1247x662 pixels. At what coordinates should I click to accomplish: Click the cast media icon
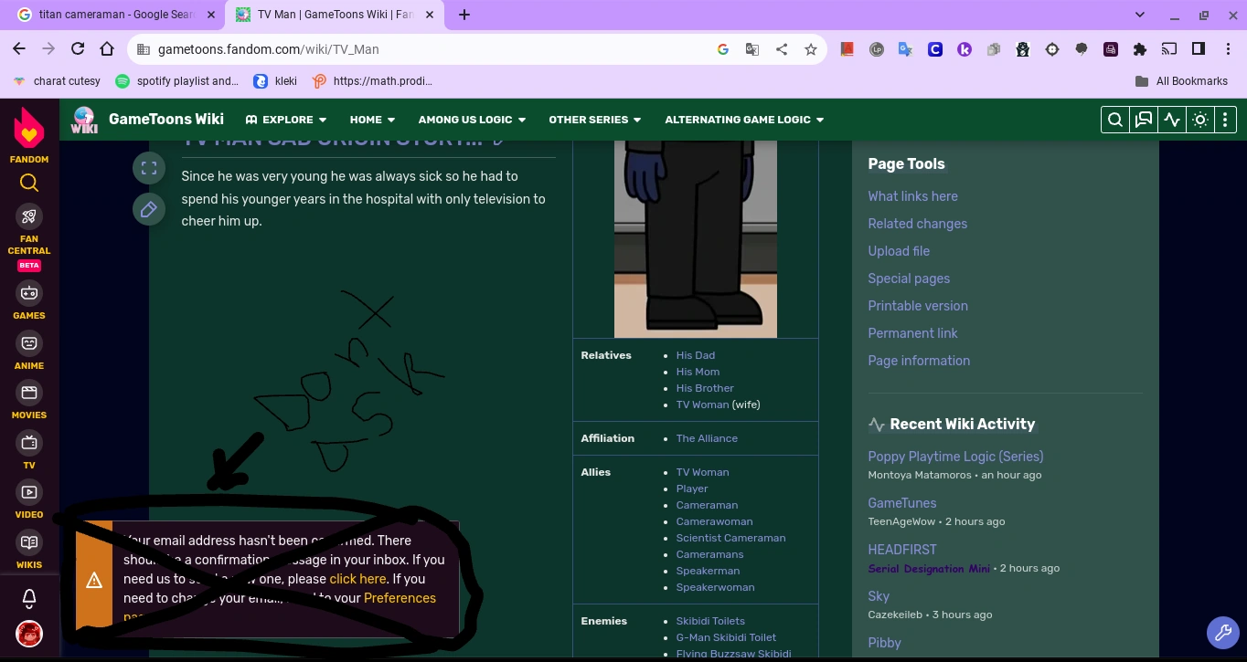(1168, 49)
